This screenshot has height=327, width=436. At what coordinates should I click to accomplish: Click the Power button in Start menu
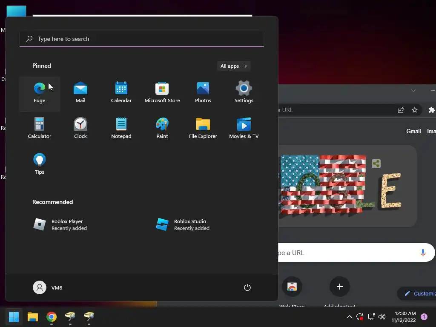[247, 287]
